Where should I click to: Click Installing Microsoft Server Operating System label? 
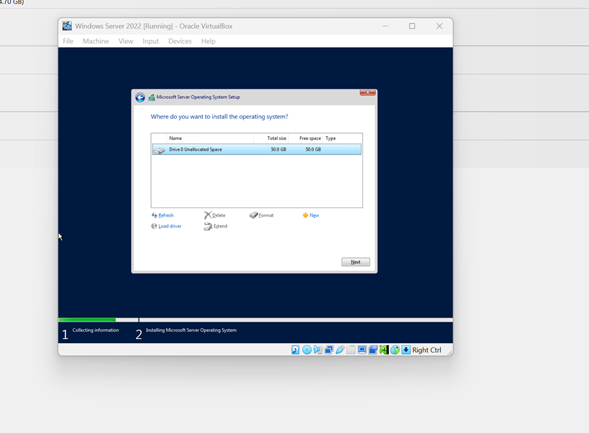(x=192, y=330)
